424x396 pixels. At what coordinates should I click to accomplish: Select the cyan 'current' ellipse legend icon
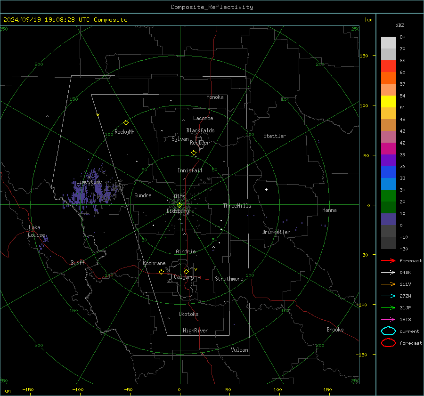click(x=388, y=331)
